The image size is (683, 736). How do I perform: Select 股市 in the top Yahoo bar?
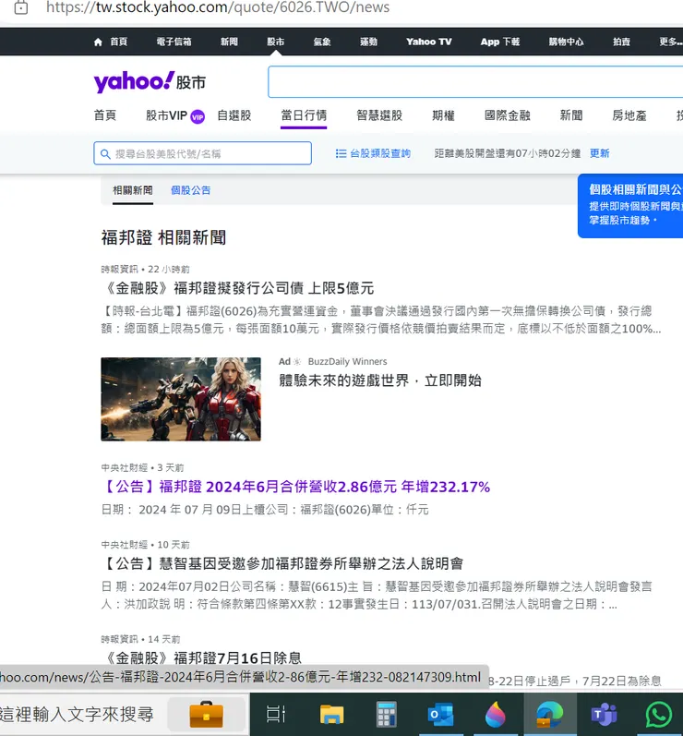click(275, 42)
